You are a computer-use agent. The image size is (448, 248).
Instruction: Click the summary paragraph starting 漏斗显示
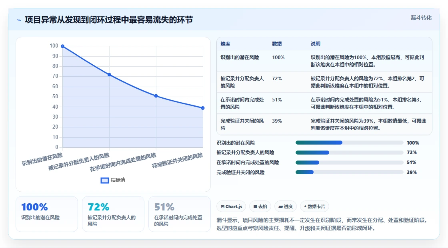pos(322,224)
